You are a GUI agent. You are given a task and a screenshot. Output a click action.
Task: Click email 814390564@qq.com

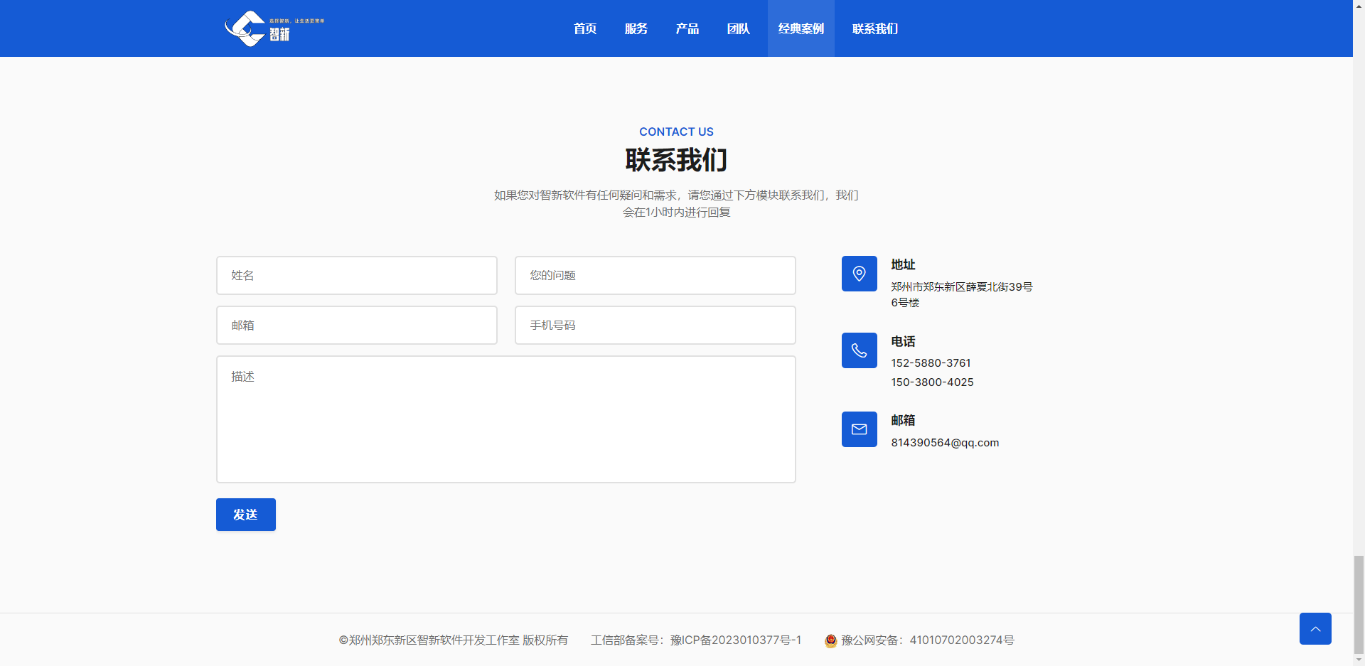[x=945, y=443]
